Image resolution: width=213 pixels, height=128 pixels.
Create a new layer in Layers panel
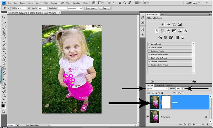coord(203,124)
